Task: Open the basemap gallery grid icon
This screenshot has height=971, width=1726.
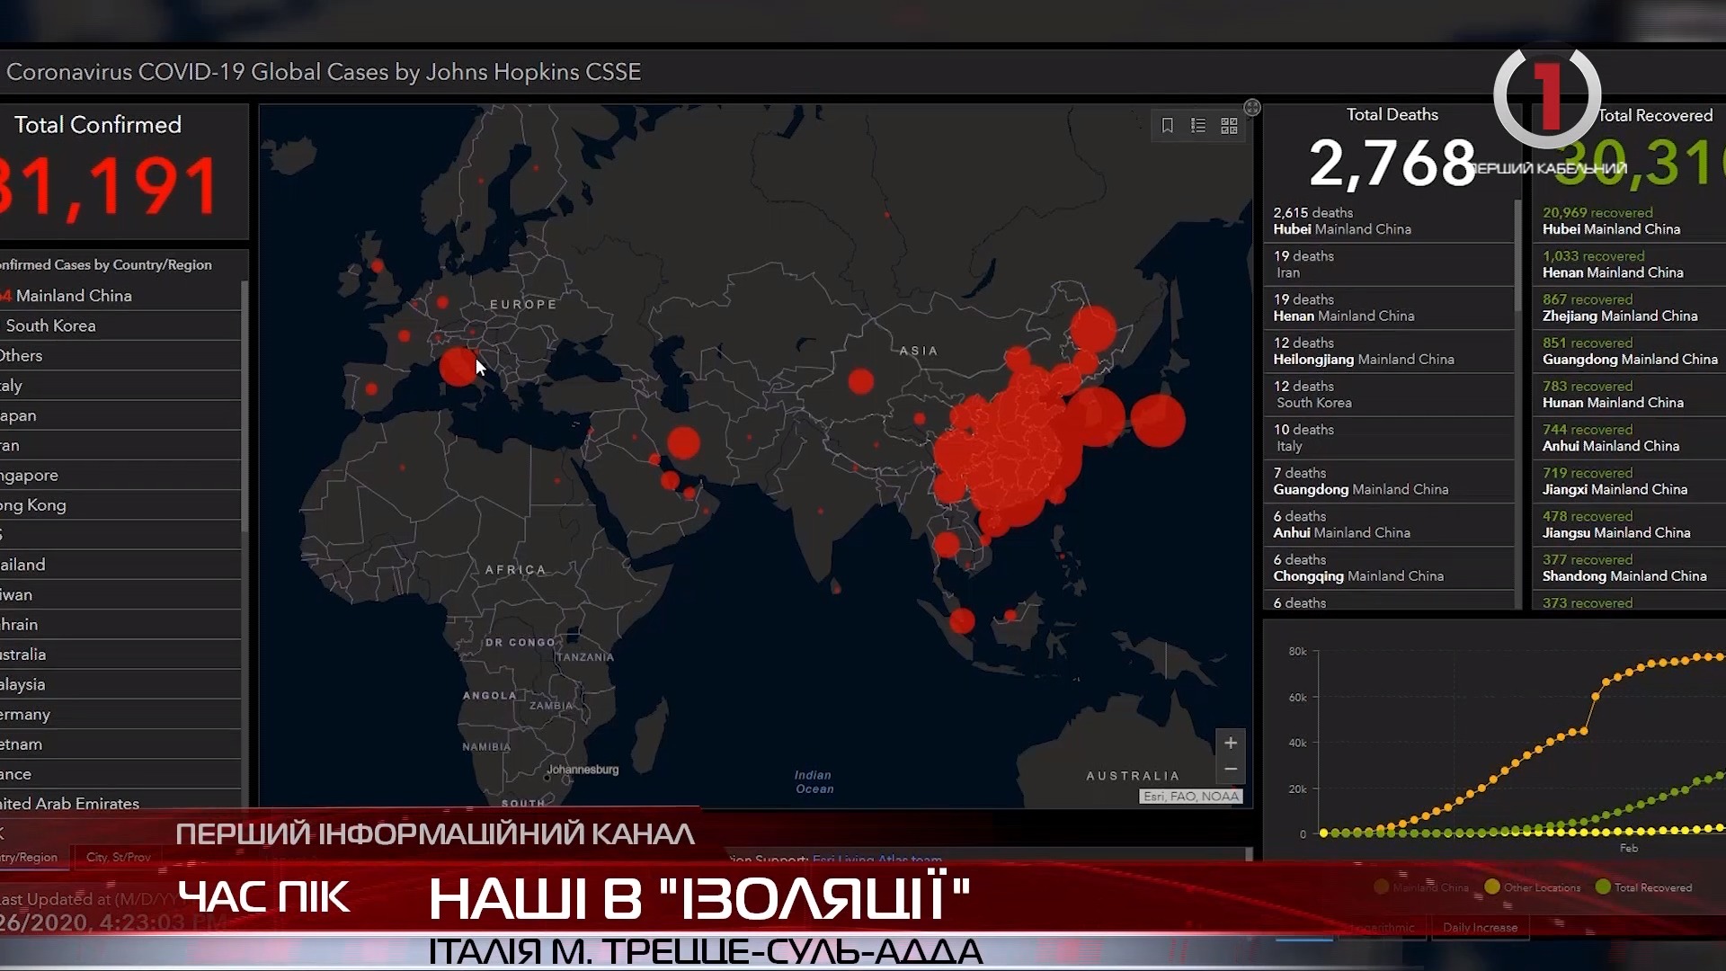Action: [1229, 126]
